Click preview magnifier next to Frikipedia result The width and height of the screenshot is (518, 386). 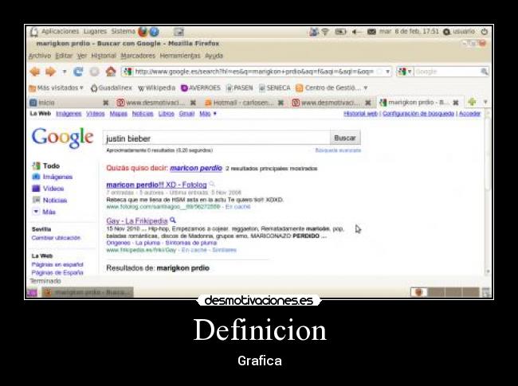173,220
